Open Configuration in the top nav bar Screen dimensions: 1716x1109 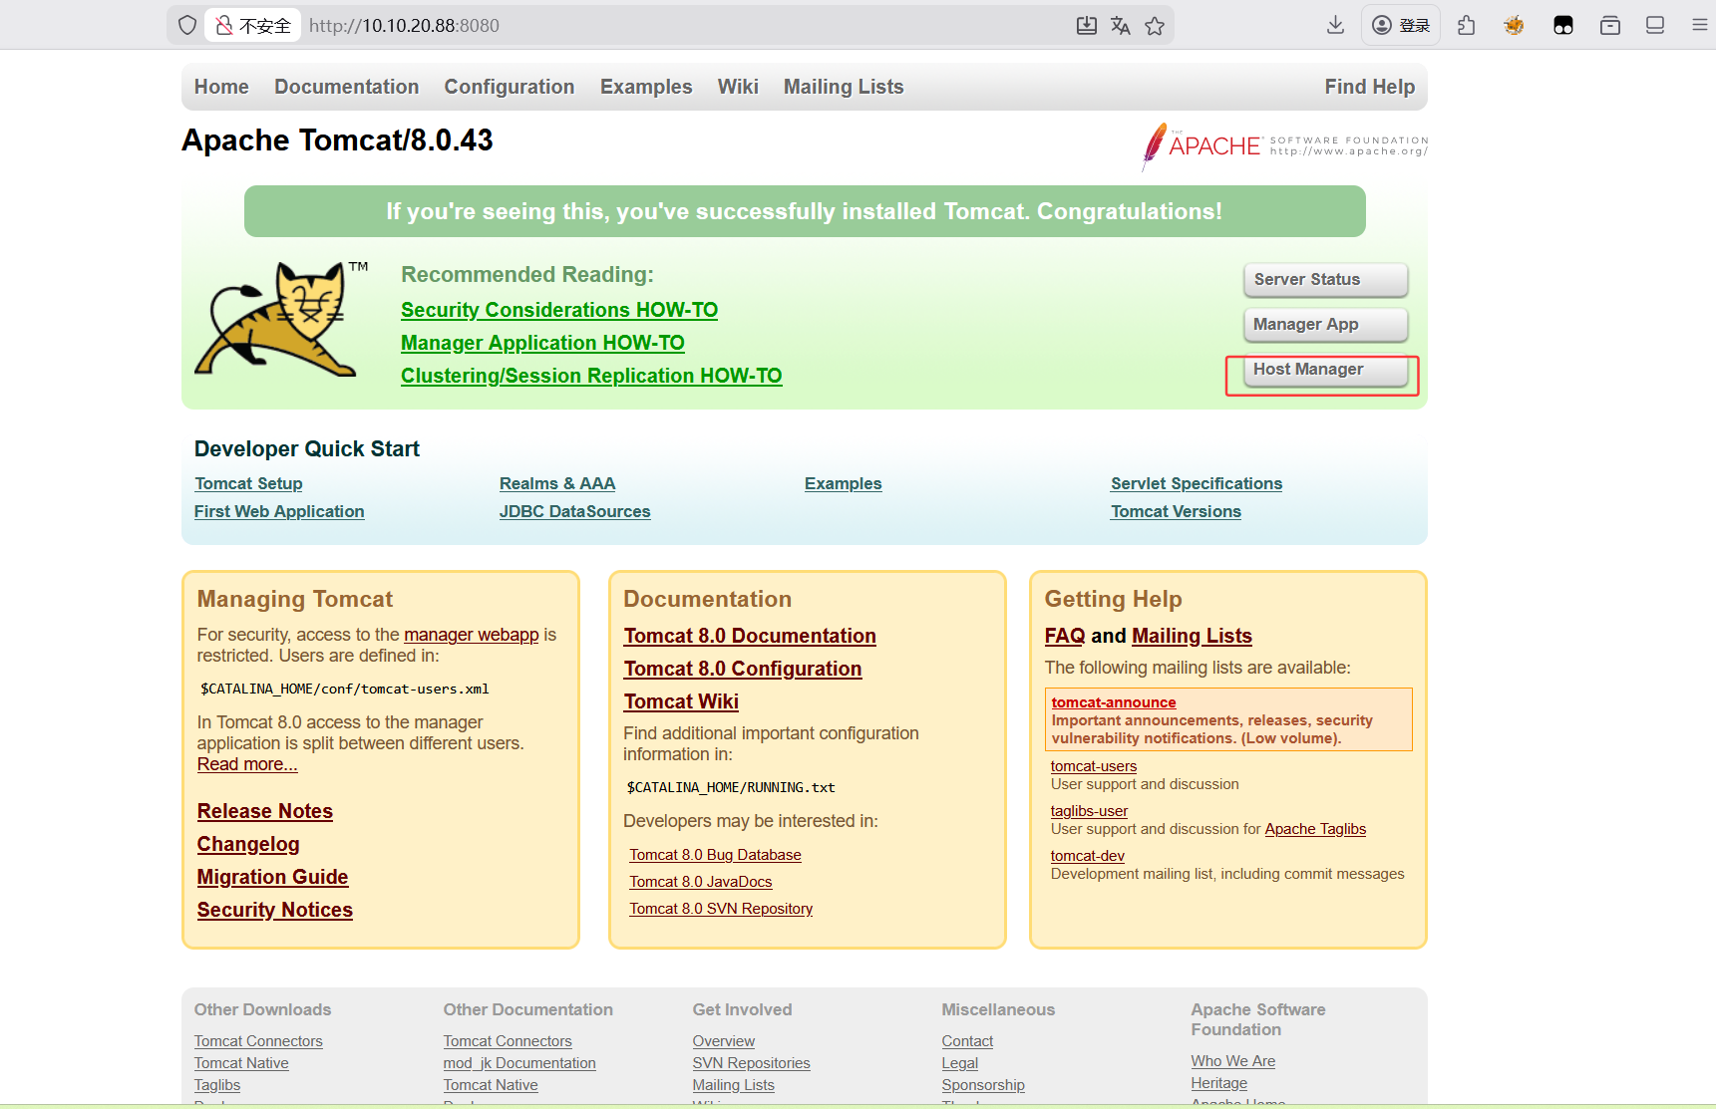coord(509,88)
